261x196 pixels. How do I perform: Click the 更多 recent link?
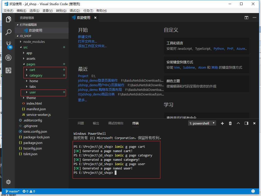tap(82, 100)
